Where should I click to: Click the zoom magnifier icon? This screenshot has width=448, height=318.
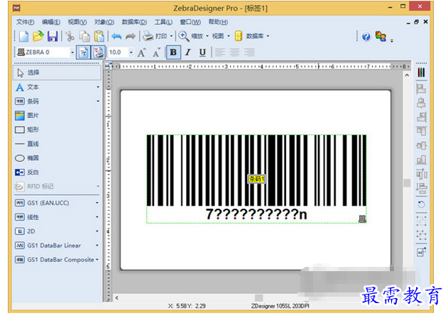click(183, 36)
